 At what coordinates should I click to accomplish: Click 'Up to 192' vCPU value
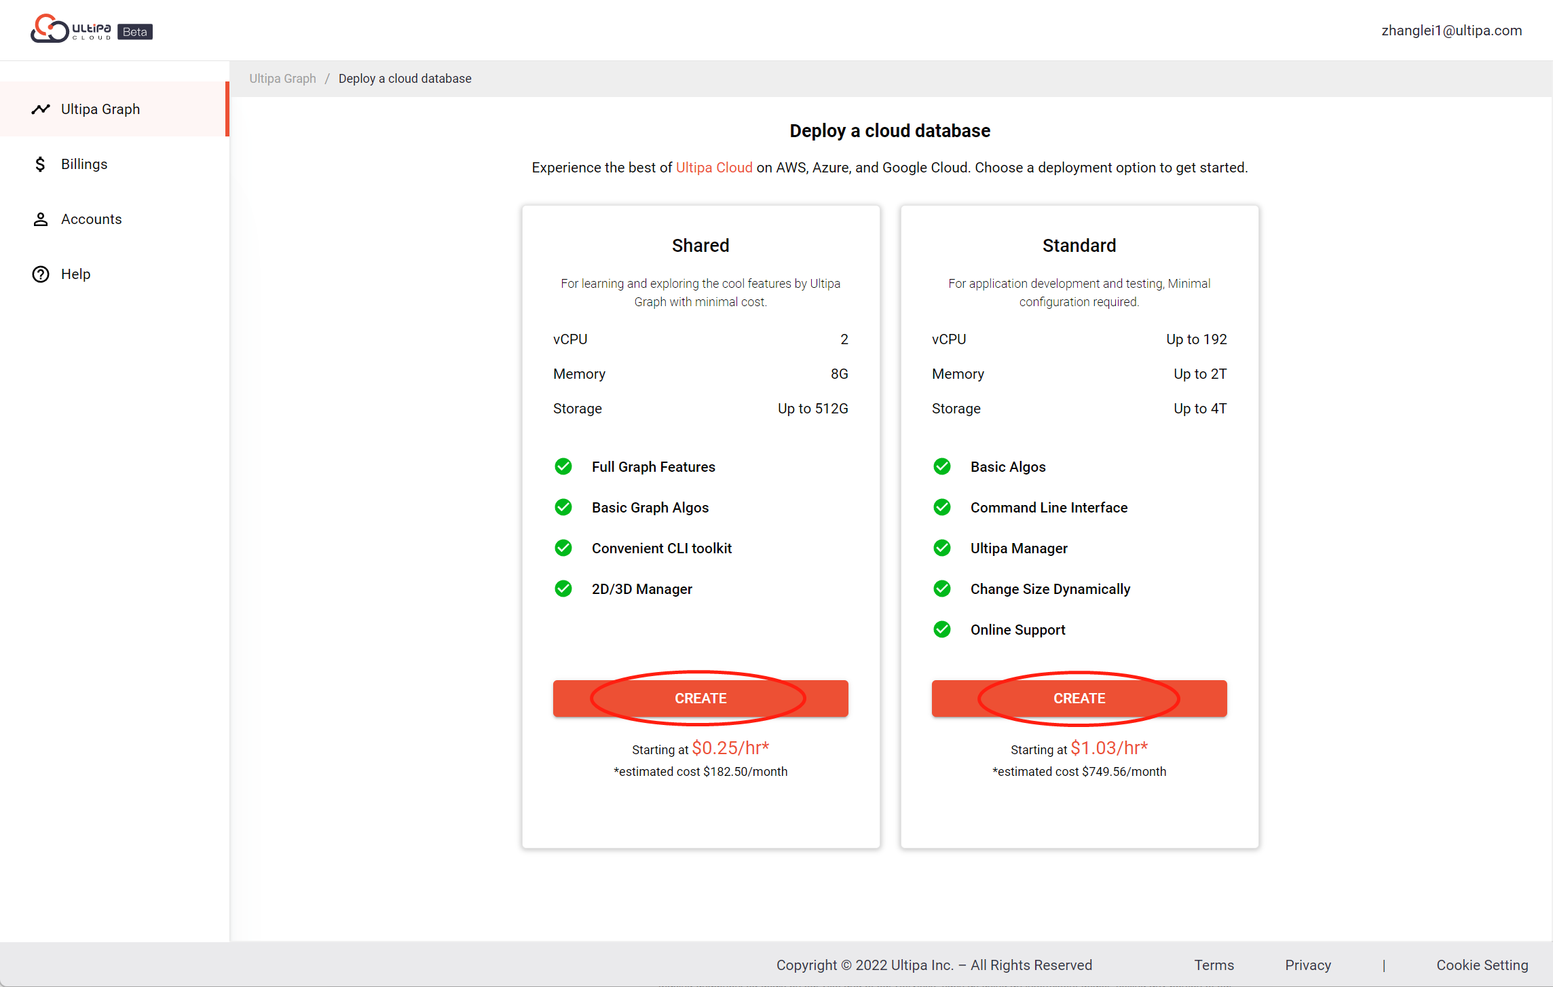(x=1197, y=339)
